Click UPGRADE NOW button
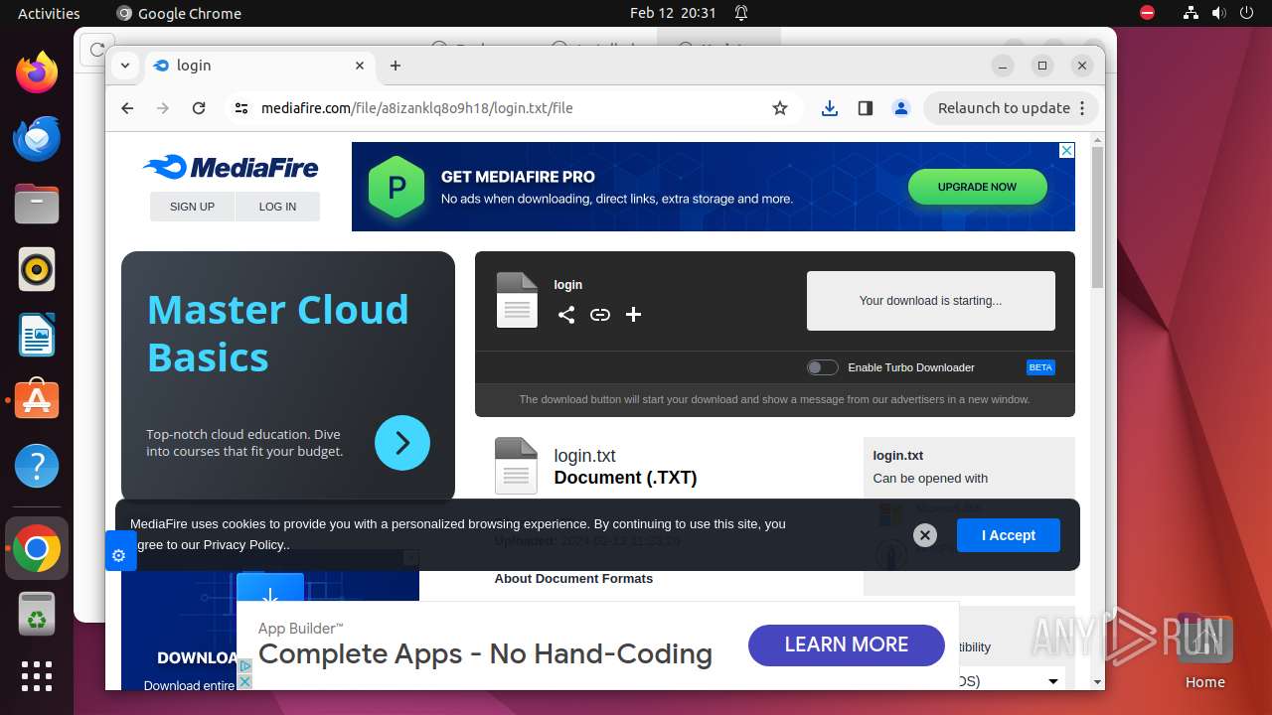The width and height of the screenshot is (1272, 715). [977, 187]
